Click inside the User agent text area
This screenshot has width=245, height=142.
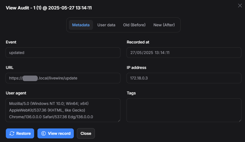point(63,110)
